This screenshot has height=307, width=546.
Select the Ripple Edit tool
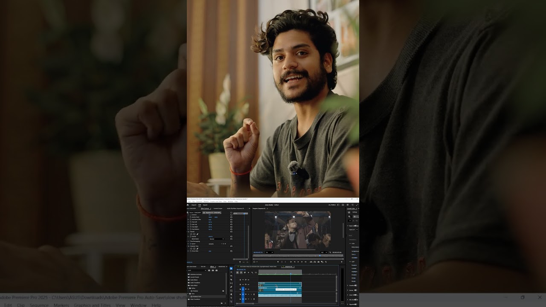(231, 276)
